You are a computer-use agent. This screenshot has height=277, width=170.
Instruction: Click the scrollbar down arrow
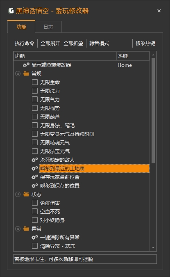[x=153, y=248]
